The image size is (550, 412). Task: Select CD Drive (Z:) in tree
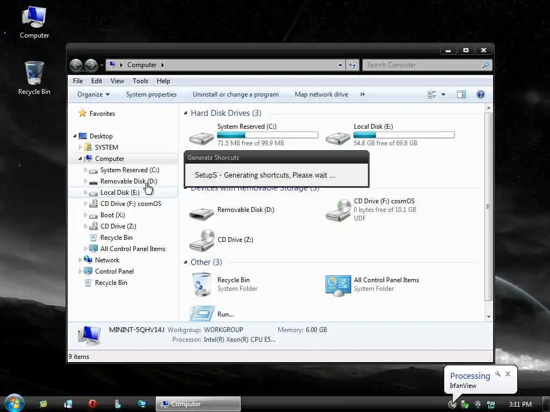pyautogui.click(x=118, y=226)
